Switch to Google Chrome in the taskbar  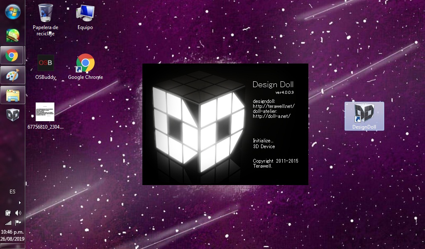pyautogui.click(x=12, y=55)
